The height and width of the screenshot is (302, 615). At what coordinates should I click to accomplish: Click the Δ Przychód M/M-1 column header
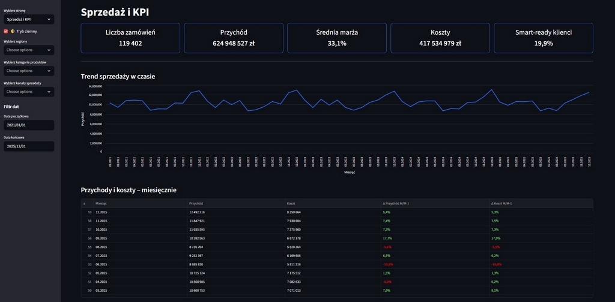[x=434, y=203]
